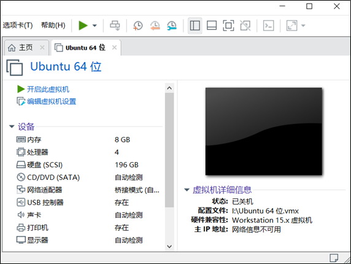Maximize the VMware window
The width and height of the screenshot is (351, 264).
[309, 6]
